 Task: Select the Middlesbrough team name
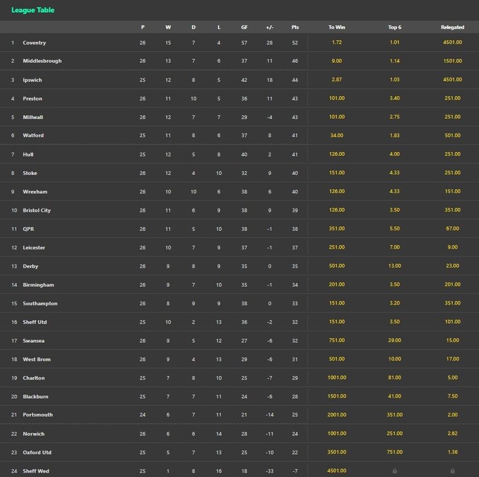[42, 61]
